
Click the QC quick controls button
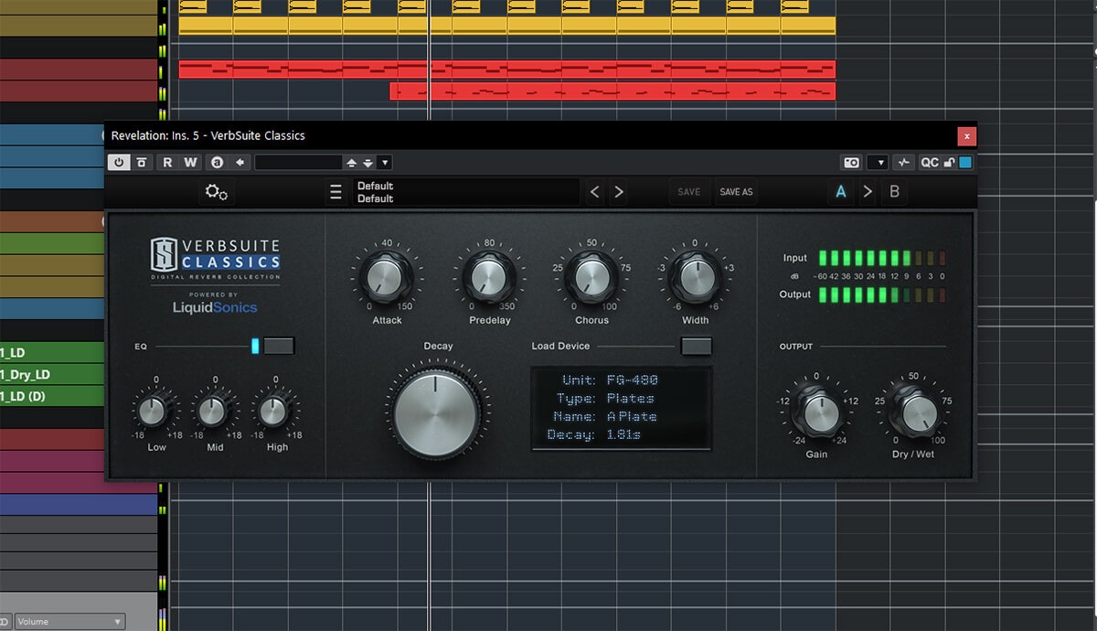click(x=929, y=163)
